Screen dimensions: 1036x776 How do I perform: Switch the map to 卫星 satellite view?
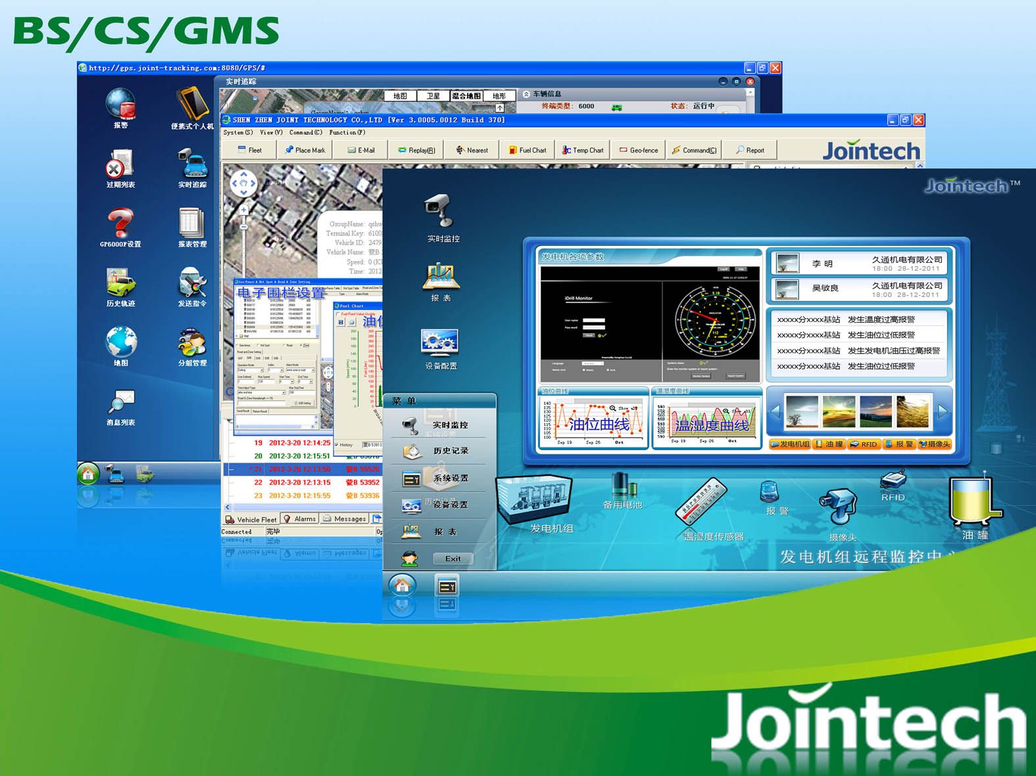tap(433, 96)
